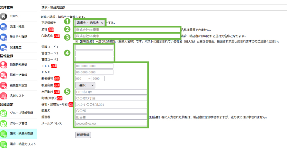Click the 名称 input field
This screenshot has width=287, height=149.
pos(127,30)
